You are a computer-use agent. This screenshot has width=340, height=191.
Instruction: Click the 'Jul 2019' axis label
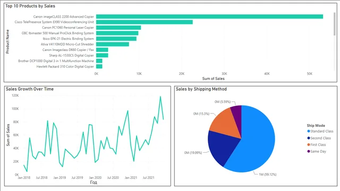(77, 178)
